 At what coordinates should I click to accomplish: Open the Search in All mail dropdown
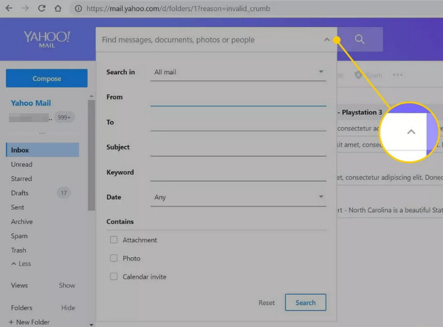point(238,72)
